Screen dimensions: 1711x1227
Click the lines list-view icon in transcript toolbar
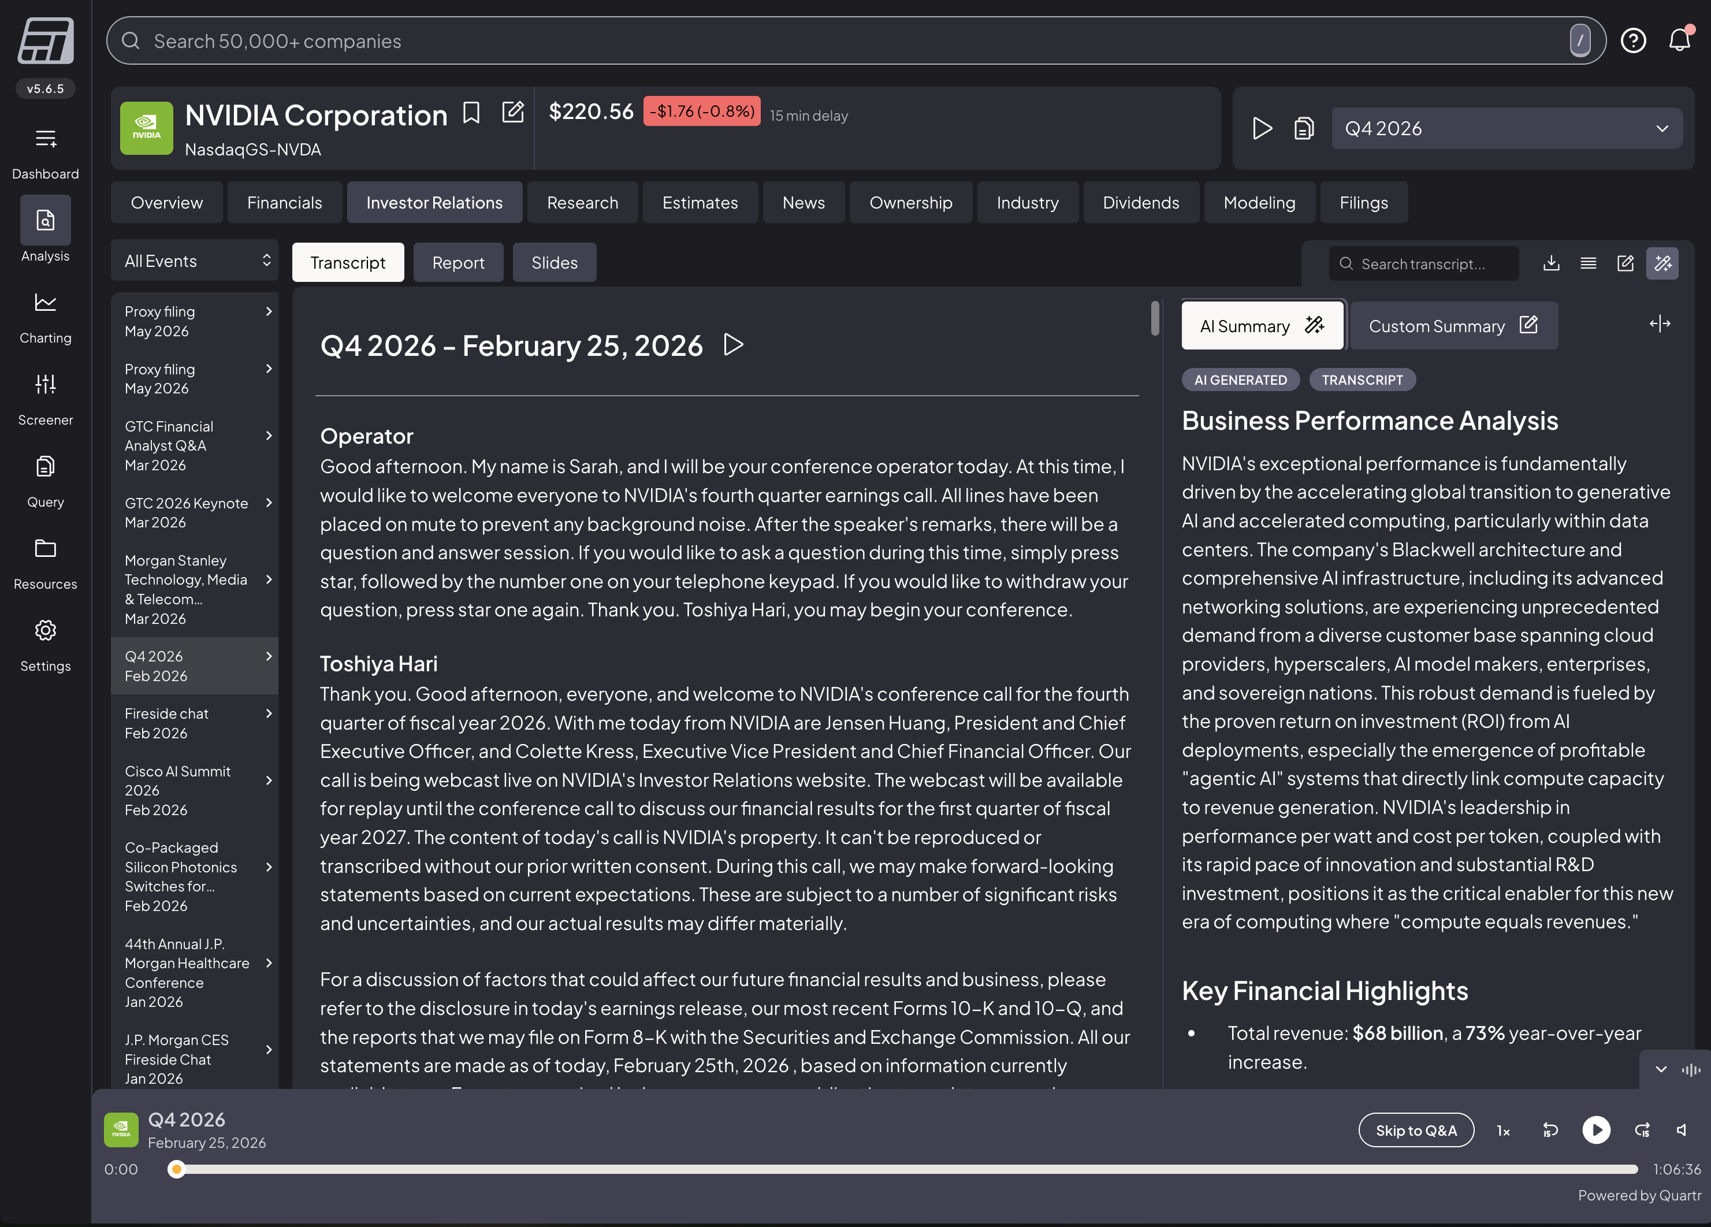(x=1588, y=263)
